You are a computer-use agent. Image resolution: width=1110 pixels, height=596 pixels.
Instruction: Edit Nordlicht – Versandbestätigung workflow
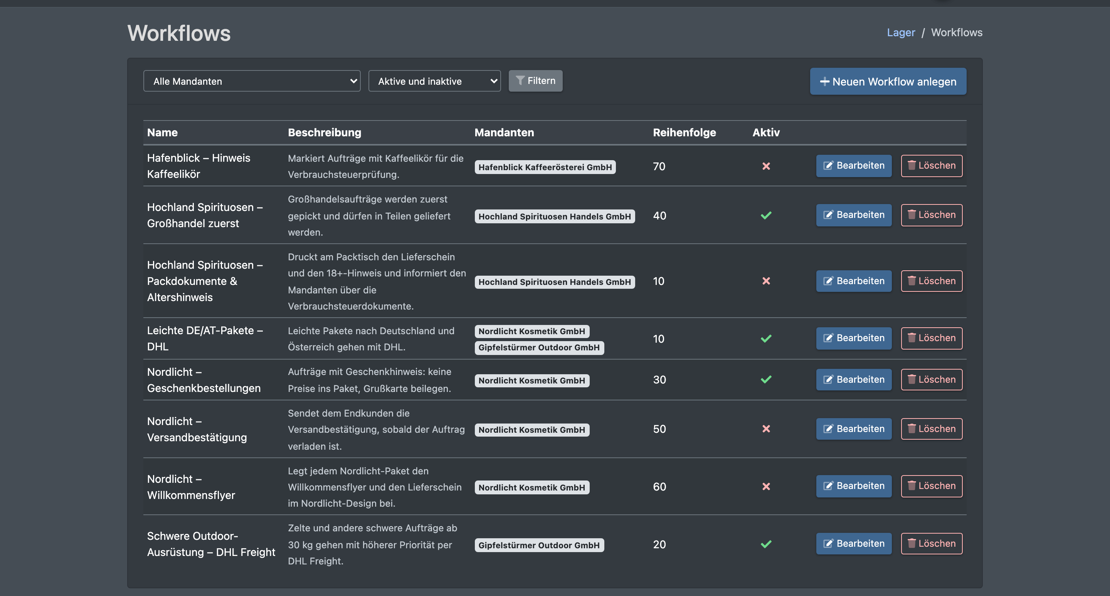pyautogui.click(x=854, y=429)
